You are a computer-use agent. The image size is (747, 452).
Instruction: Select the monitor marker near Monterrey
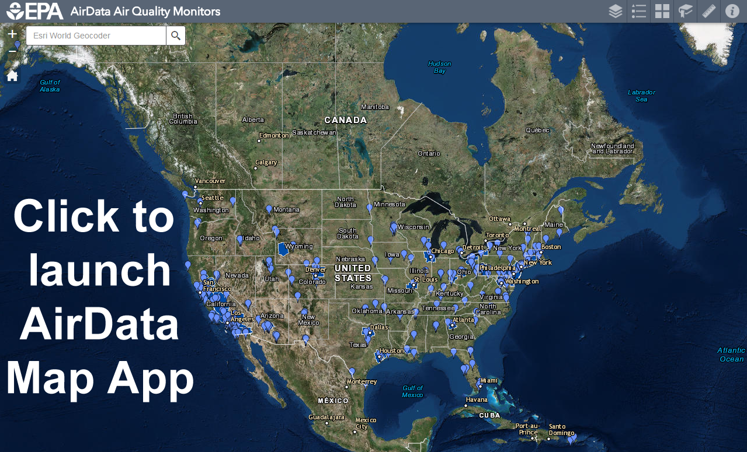pos(352,372)
